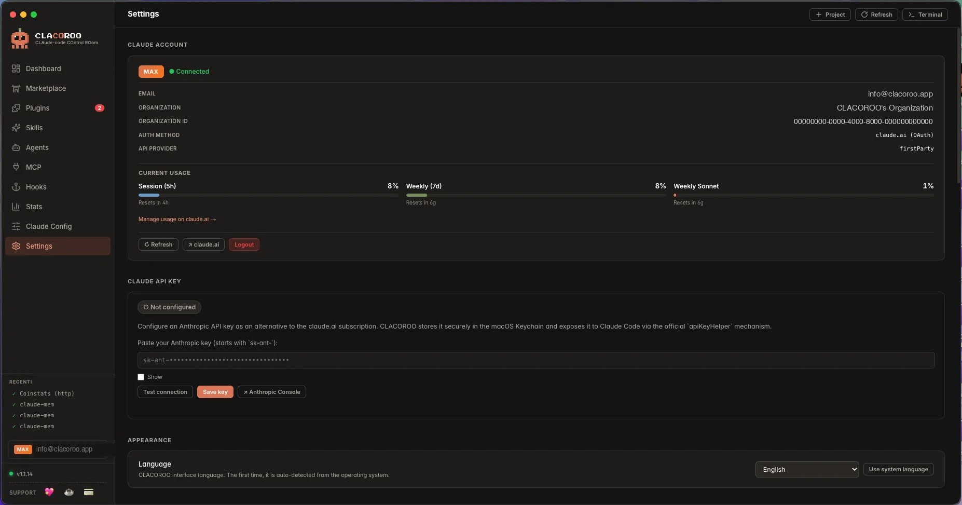The width and height of the screenshot is (962, 505).
Task: Click the firstParty API provider value
Action: (x=916, y=148)
